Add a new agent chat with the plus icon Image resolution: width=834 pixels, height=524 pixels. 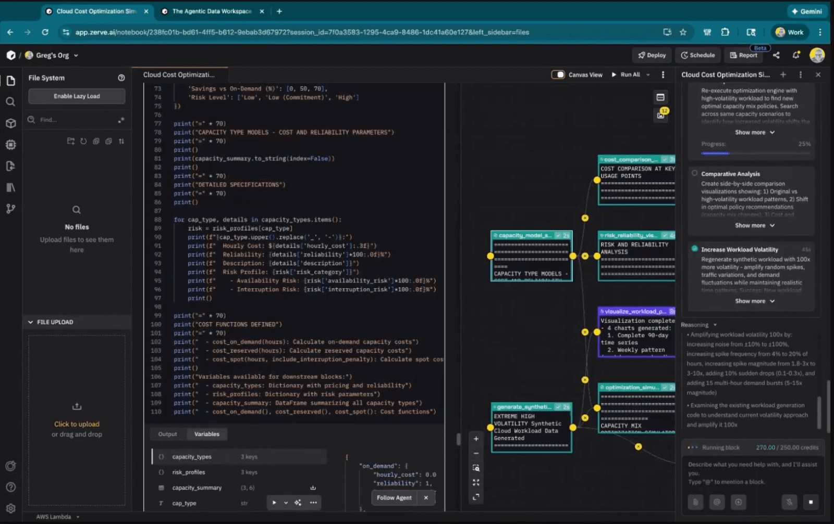[x=783, y=74]
